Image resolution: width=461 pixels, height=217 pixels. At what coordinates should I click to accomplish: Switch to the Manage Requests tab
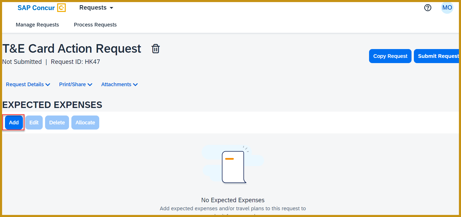[x=37, y=25]
